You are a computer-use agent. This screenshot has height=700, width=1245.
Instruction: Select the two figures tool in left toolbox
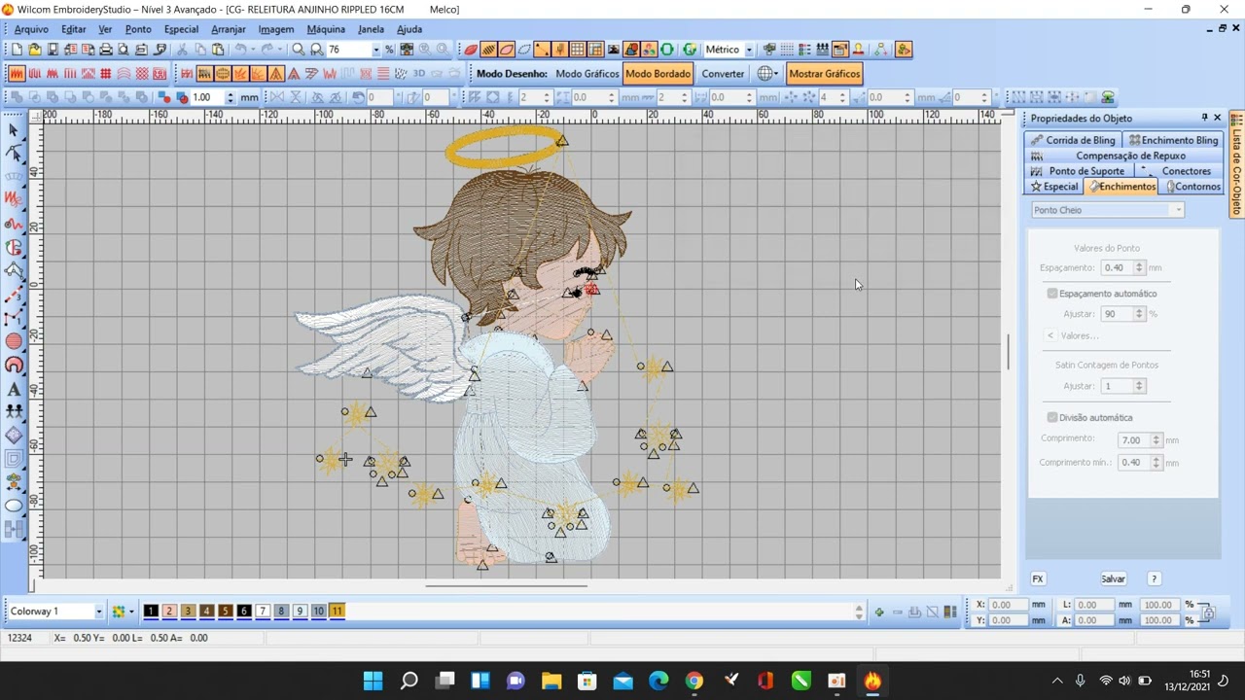[x=14, y=411]
